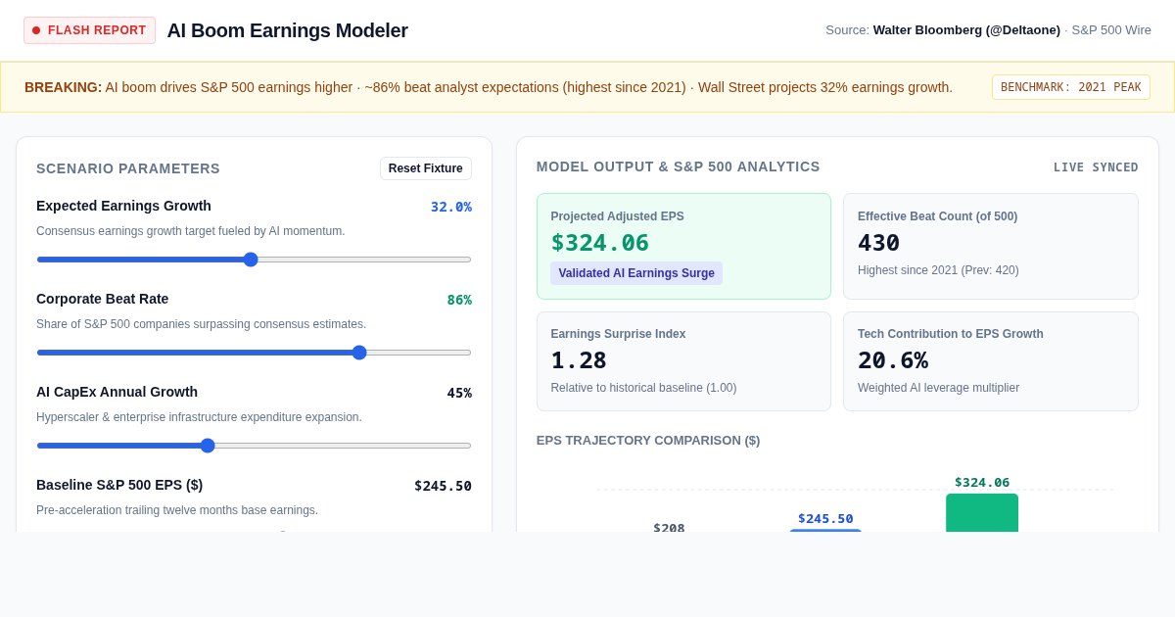Click Relative to historical baseline (1.00) note
The height and width of the screenshot is (617, 1175).
(643, 388)
